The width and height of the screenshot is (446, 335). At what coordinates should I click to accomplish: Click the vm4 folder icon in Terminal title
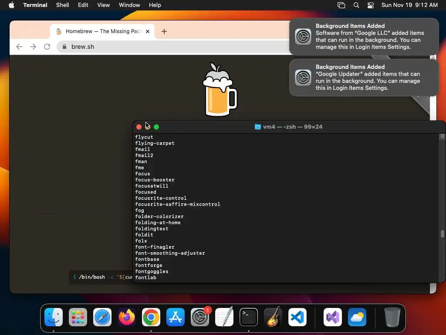(x=258, y=127)
